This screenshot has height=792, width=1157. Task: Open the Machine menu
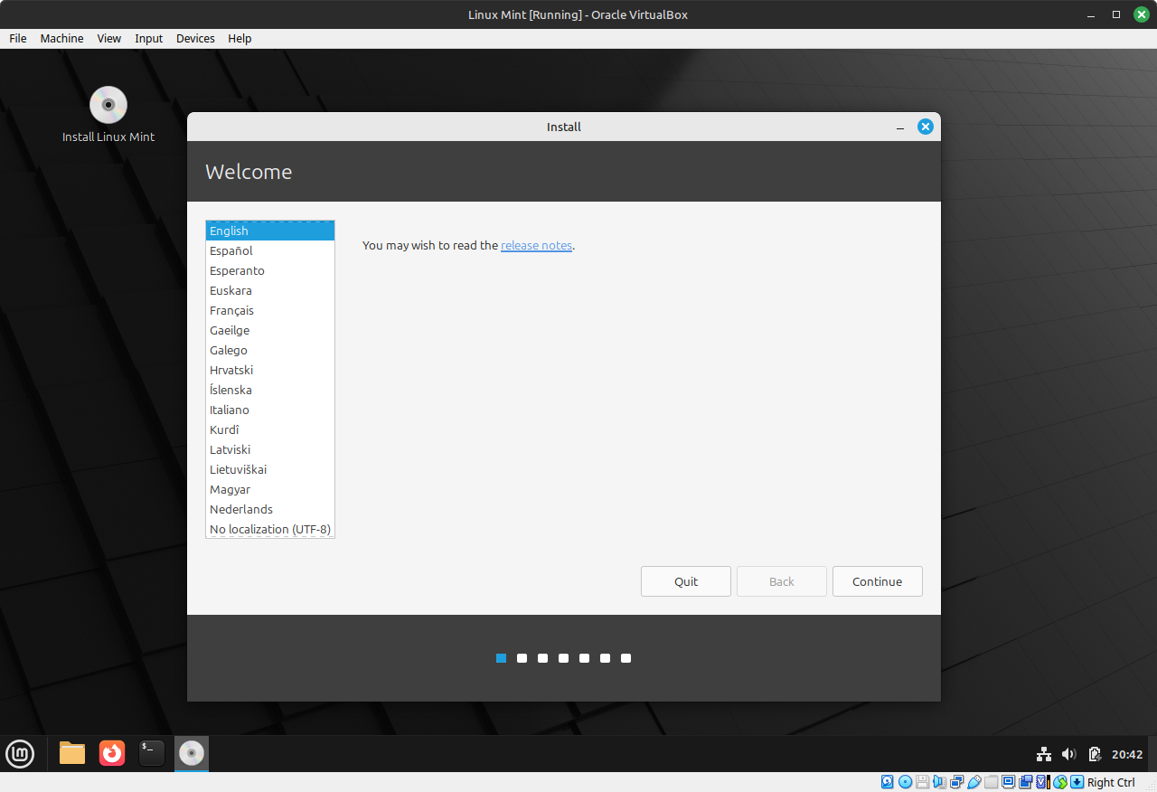pyautogui.click(x=61, y=38)
